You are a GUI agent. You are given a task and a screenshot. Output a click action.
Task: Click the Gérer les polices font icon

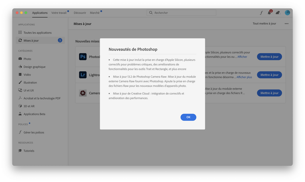coord(20,132)
